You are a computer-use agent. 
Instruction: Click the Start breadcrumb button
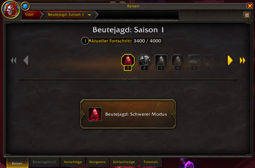[x=31, y=15]
